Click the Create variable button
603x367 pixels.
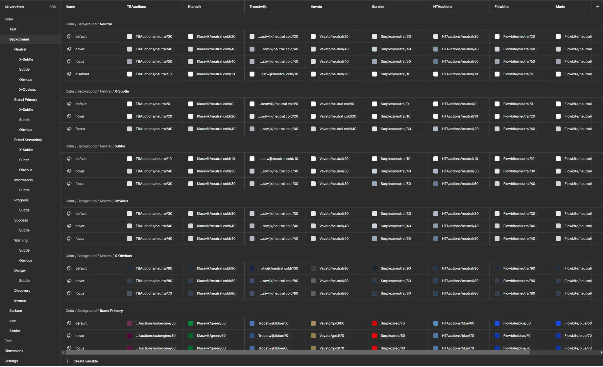pyautogui.click(x=82, y=361)
